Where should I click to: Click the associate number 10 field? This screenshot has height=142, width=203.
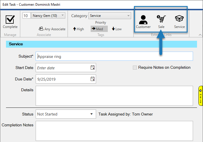[26, 15]
